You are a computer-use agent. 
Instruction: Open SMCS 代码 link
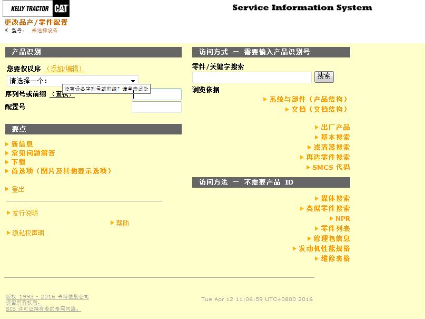point(330,167)
